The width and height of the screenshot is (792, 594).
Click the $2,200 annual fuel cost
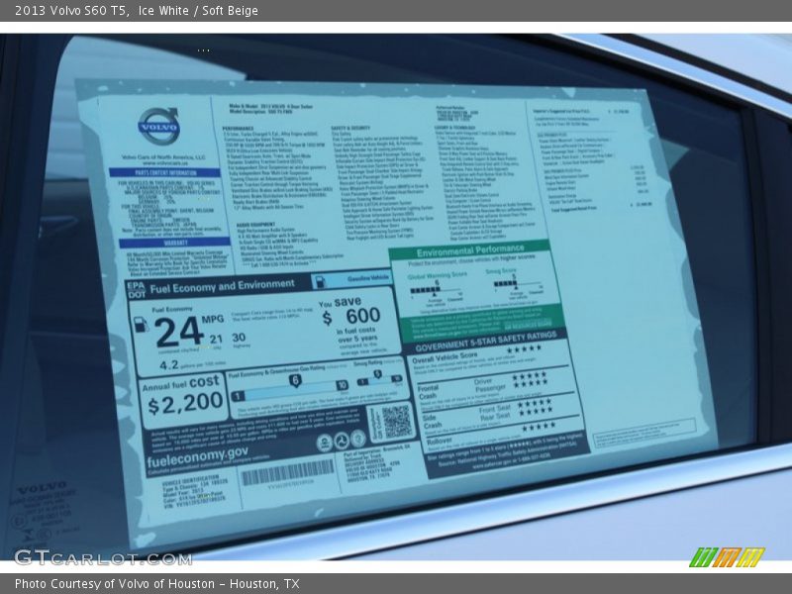(x=184, y=404)
